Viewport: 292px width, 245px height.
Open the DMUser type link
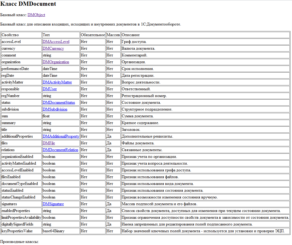[x=49, y=89]
